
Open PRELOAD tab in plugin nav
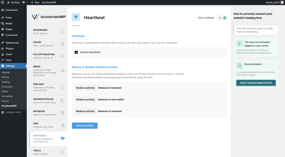point(48,87)
